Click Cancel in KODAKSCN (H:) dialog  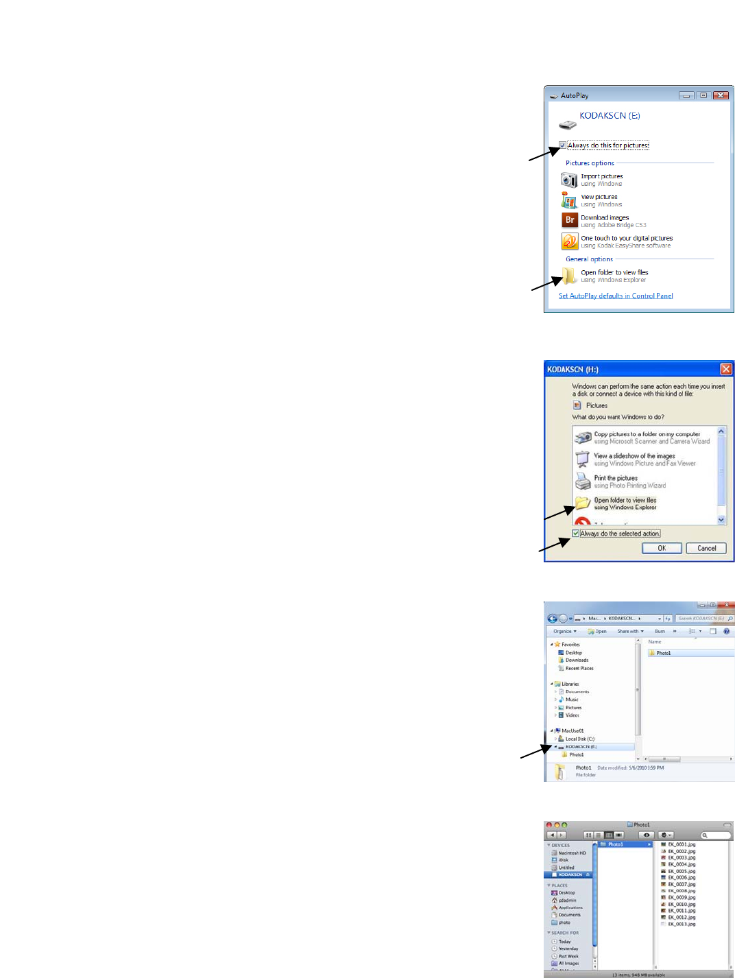click(706, 548)
